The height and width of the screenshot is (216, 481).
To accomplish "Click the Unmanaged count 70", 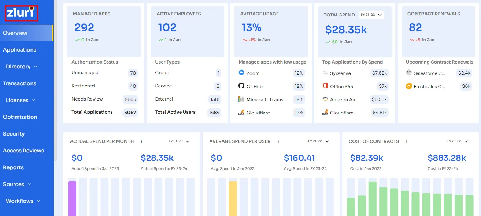I will click(x=133, y=73).
